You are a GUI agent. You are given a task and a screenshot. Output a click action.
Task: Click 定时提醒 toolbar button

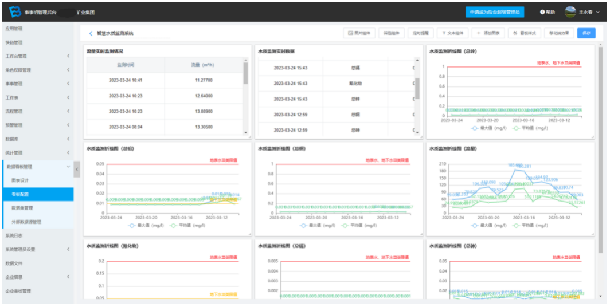(x=421, y=33)
